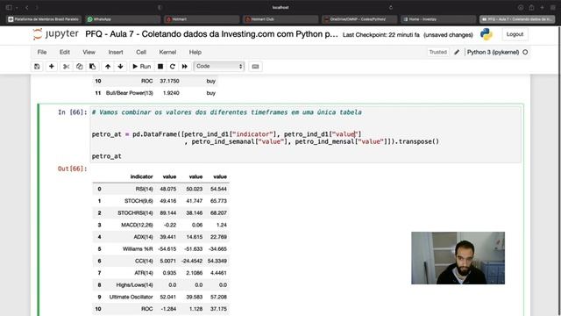Open the Kernel menu
The height and width of the screenshot is (316, 561).
[167, 52]
